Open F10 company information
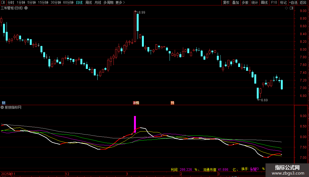Image resolution: width=309 pixels, height=177 pixels. pyautogui.click(x=274, y=3)
